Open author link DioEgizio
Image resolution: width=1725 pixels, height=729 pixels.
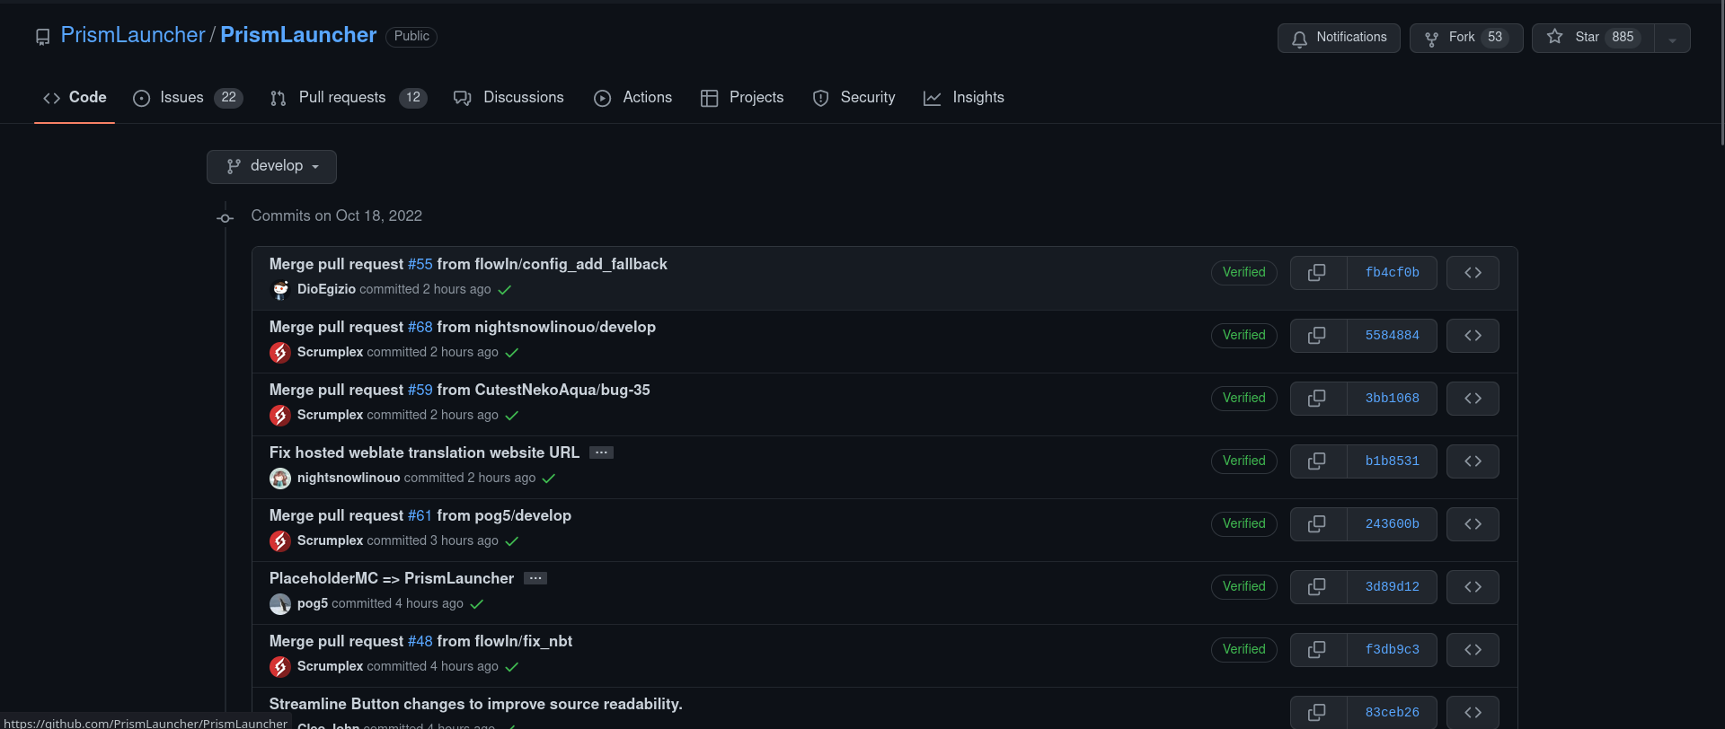[326, 289]
